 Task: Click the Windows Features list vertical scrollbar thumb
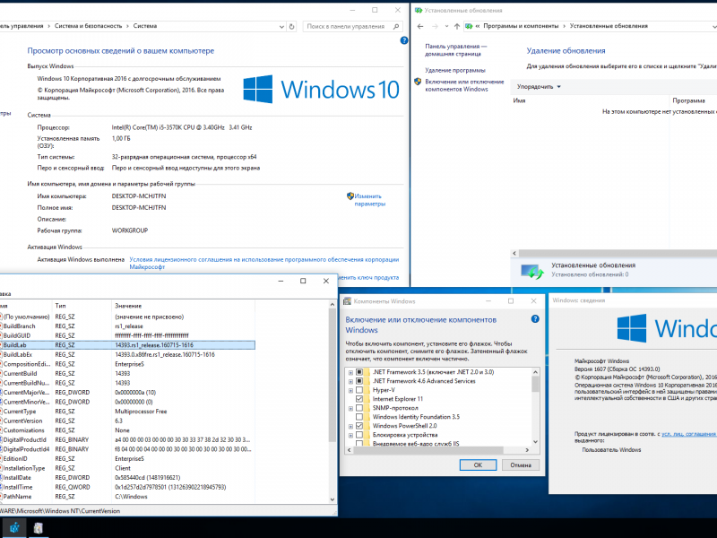pos(535,384)
